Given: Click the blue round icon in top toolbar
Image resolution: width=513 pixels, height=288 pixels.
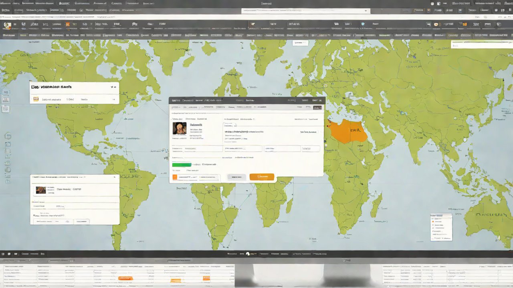Looking at the screenshot, I should click(363, 24).
